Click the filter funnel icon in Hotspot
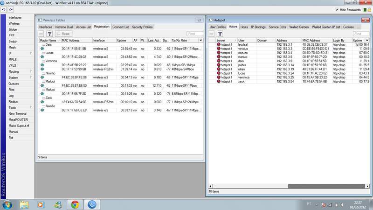Screen dimensions: 373x210 tap(220, 34)
